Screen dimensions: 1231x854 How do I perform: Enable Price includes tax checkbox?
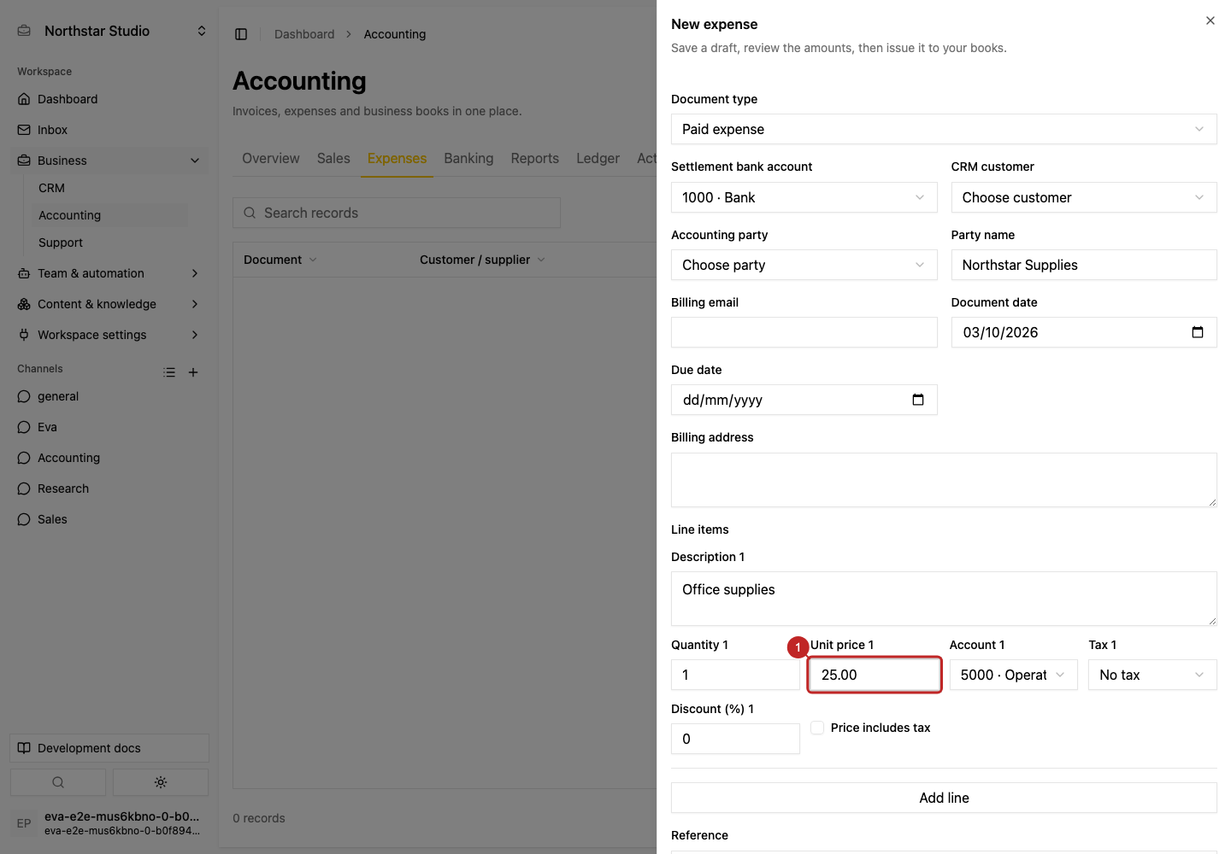[x=817, y=728]
